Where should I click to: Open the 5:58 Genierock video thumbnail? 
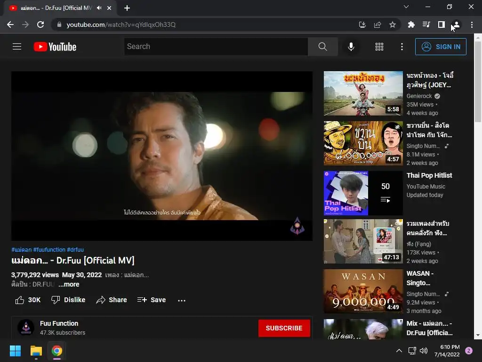click(x=363, y=93)
